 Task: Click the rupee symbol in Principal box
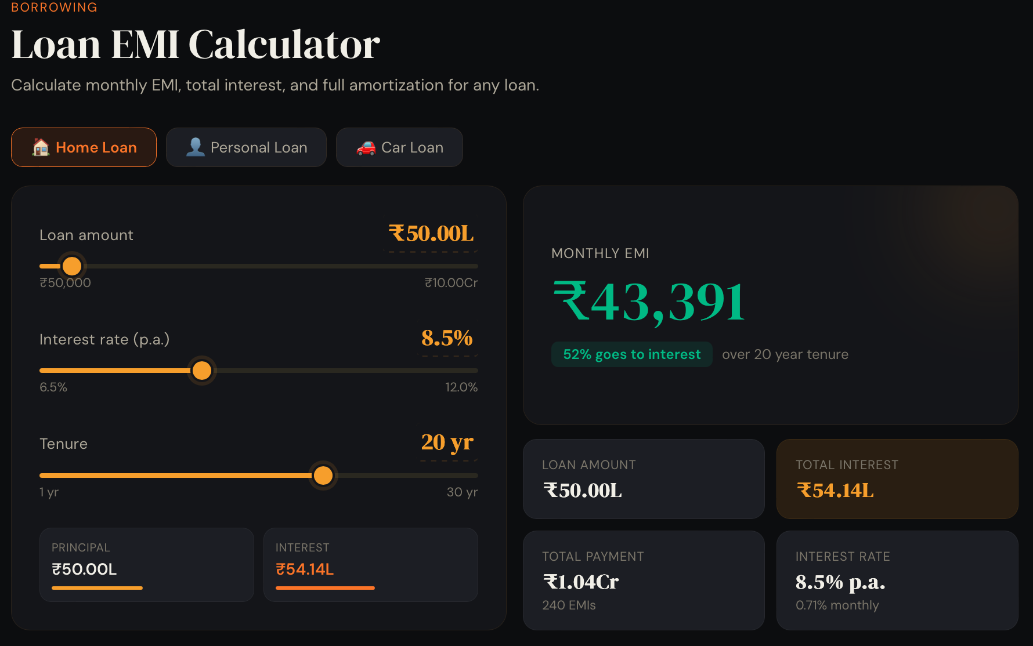click(56, 569)
